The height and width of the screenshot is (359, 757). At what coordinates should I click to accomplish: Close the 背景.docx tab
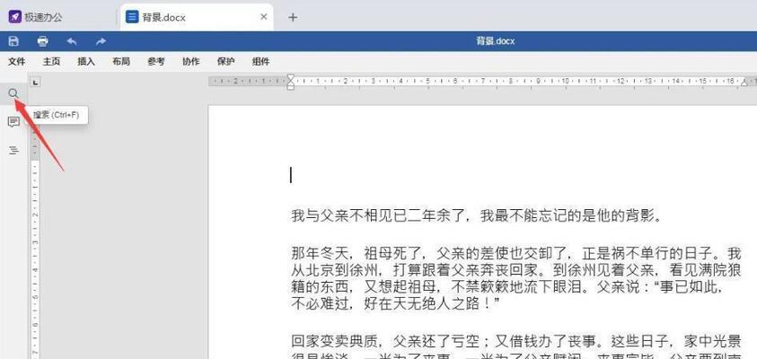point(264,17)
